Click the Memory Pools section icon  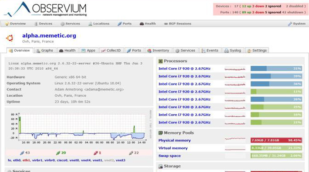pos(161,133)
